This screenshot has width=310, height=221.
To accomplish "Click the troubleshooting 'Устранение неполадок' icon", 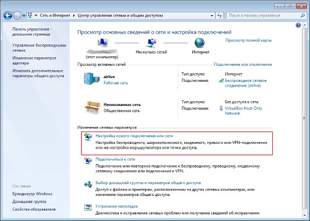I will pyautogui.click(x=88, y=207).
